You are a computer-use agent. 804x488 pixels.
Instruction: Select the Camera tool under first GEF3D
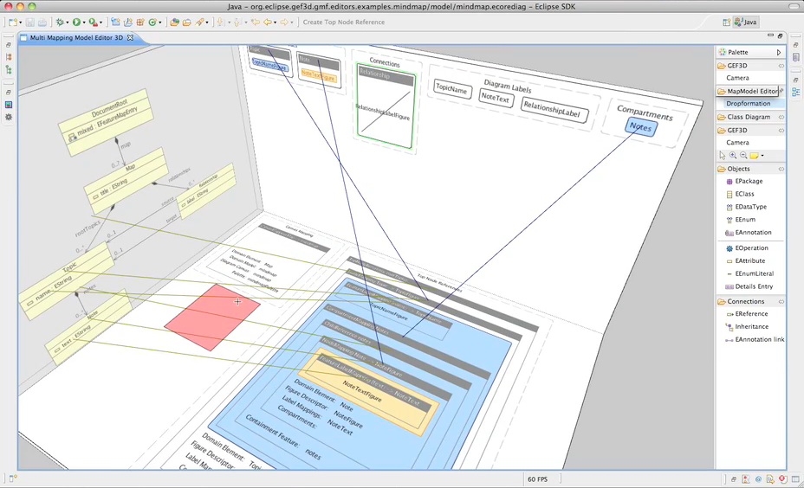coord(737,78)
